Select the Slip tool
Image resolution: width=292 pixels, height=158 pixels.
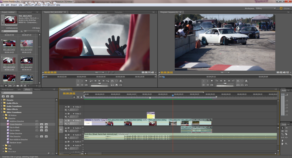[x=283, y=137]
